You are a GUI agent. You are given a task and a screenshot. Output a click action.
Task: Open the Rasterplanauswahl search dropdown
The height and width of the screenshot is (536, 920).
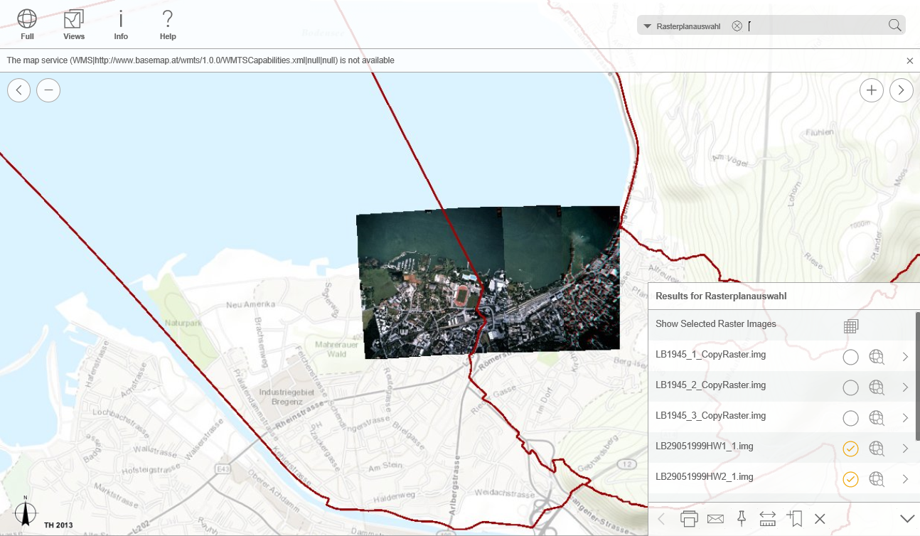click(x=647, y=25)
